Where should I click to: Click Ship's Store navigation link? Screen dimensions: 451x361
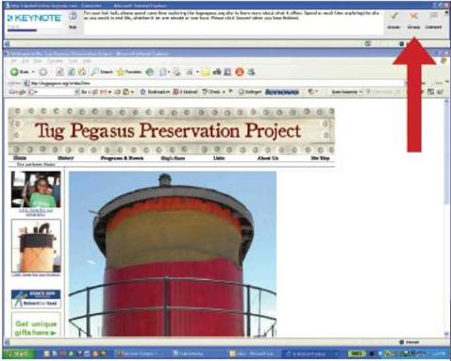click(x=173, y=158)
